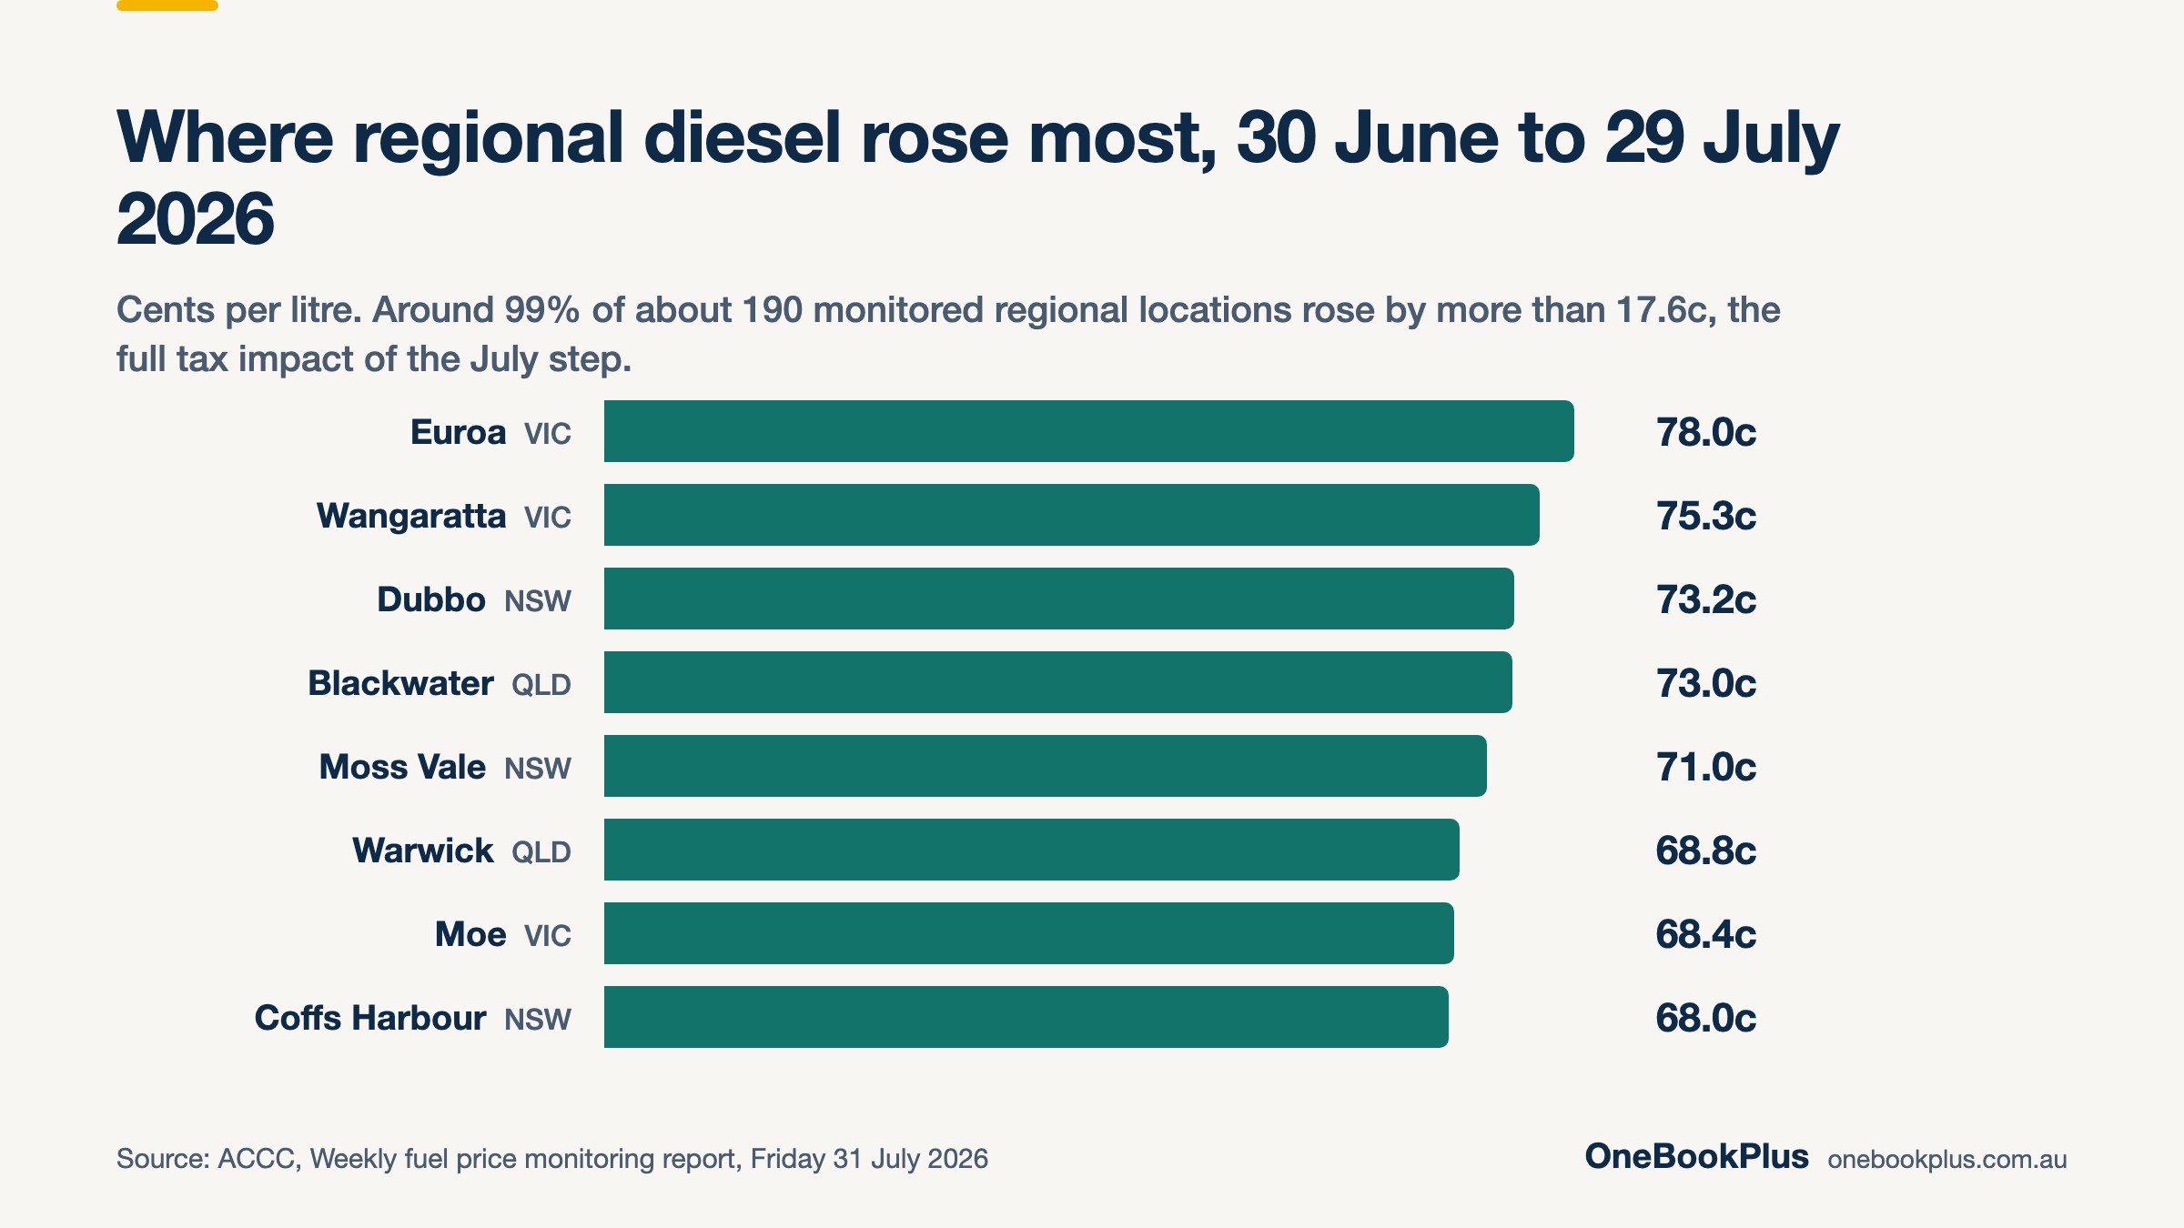Select the Warwick label

423,851
